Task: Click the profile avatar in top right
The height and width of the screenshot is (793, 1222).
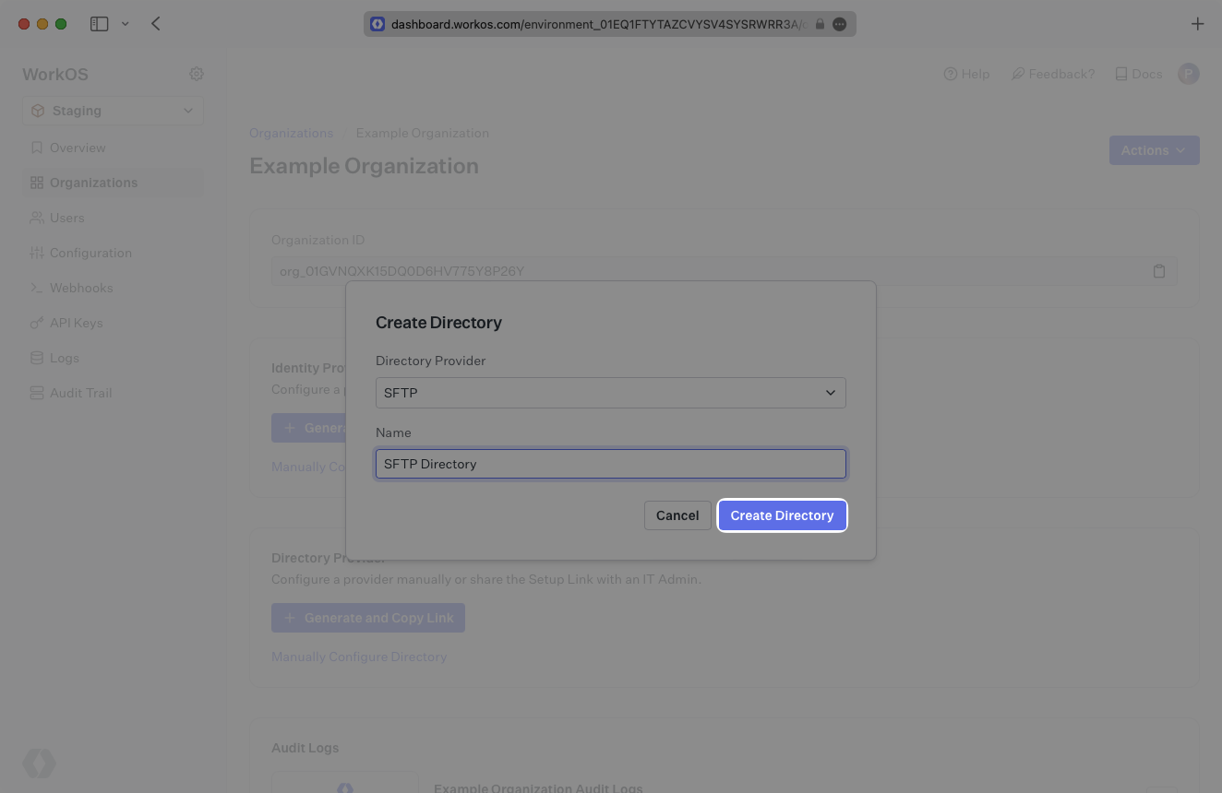Action: click(x=1188, y=74)
